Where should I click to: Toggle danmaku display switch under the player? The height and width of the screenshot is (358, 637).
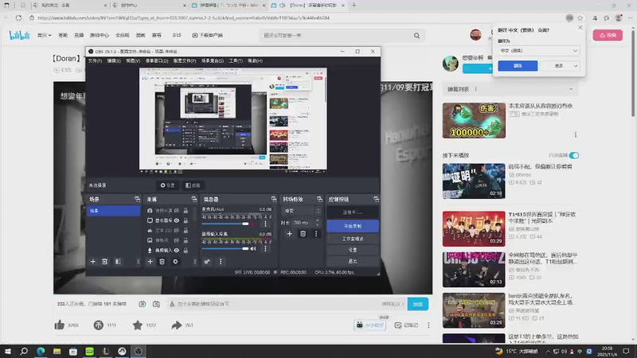pos(143,304)
